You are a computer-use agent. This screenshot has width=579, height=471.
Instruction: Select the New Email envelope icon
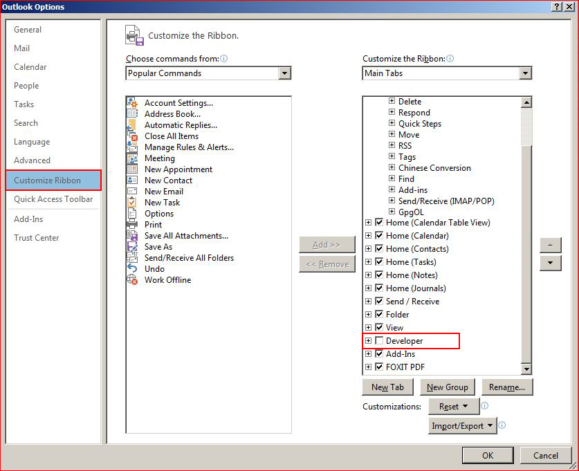[132, 191]
